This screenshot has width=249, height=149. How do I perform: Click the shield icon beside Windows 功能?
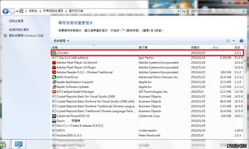pos(5,35)
